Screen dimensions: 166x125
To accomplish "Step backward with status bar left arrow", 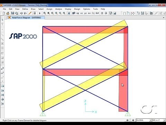I will tap(128, 120).
